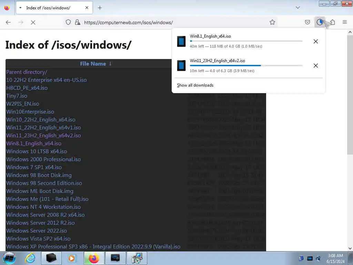The height and width of the screenshot is (265, 353).
Task: Click the taskbar clock showing 3:08 AM
Action: [x=335, y=258]
